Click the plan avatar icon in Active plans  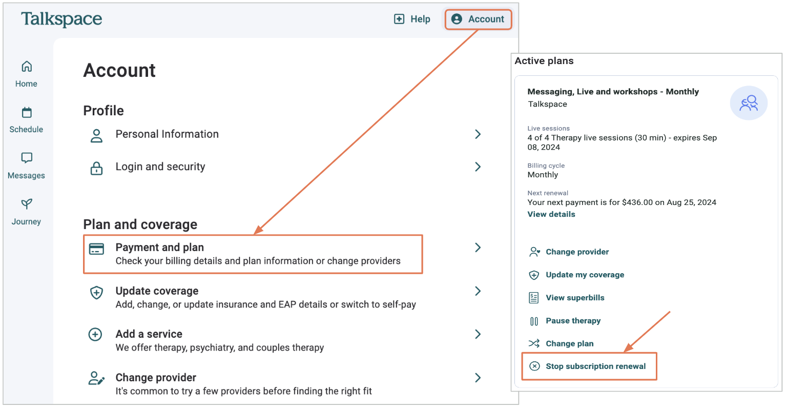pyautogui.click(x=749, y=103)
